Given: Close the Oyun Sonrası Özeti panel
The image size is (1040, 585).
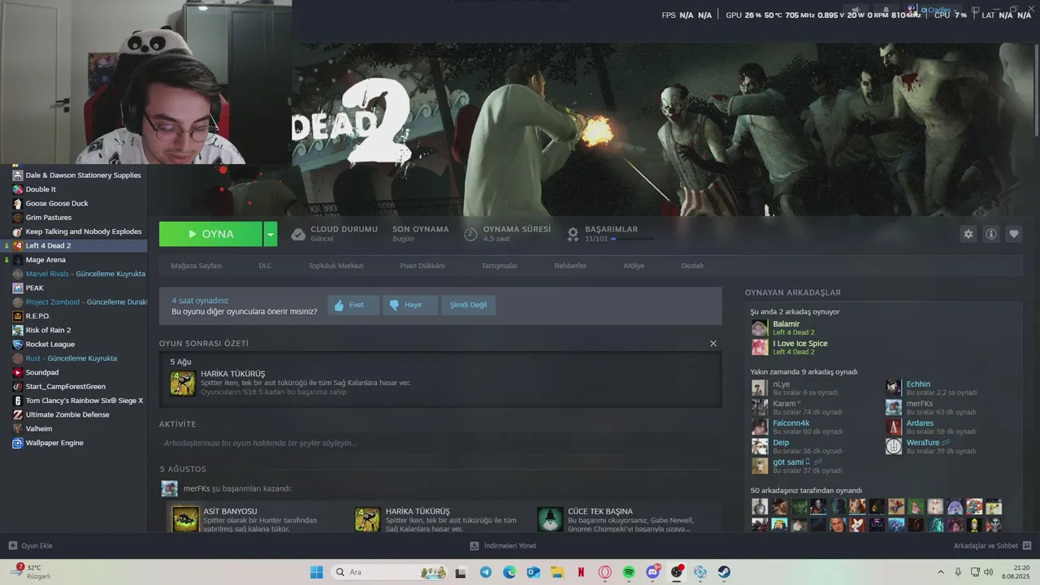Looking at the screenshot, I should pyautogui.click(x=713, y=344).
